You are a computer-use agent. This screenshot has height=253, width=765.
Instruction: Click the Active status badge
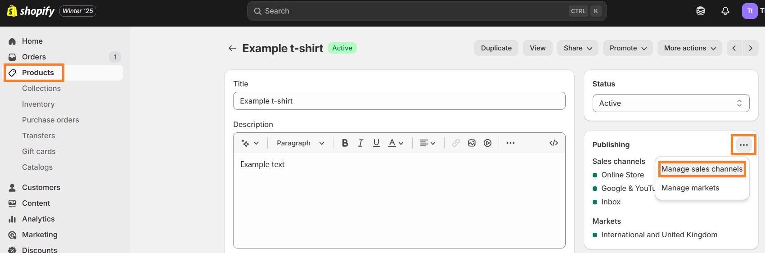pyautogui.click(x=342, y=48)
